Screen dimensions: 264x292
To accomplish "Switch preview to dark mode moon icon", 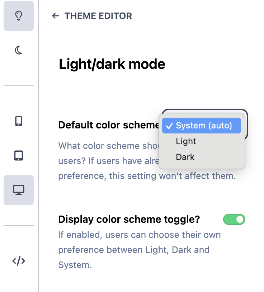I will [x=19, y=50].
